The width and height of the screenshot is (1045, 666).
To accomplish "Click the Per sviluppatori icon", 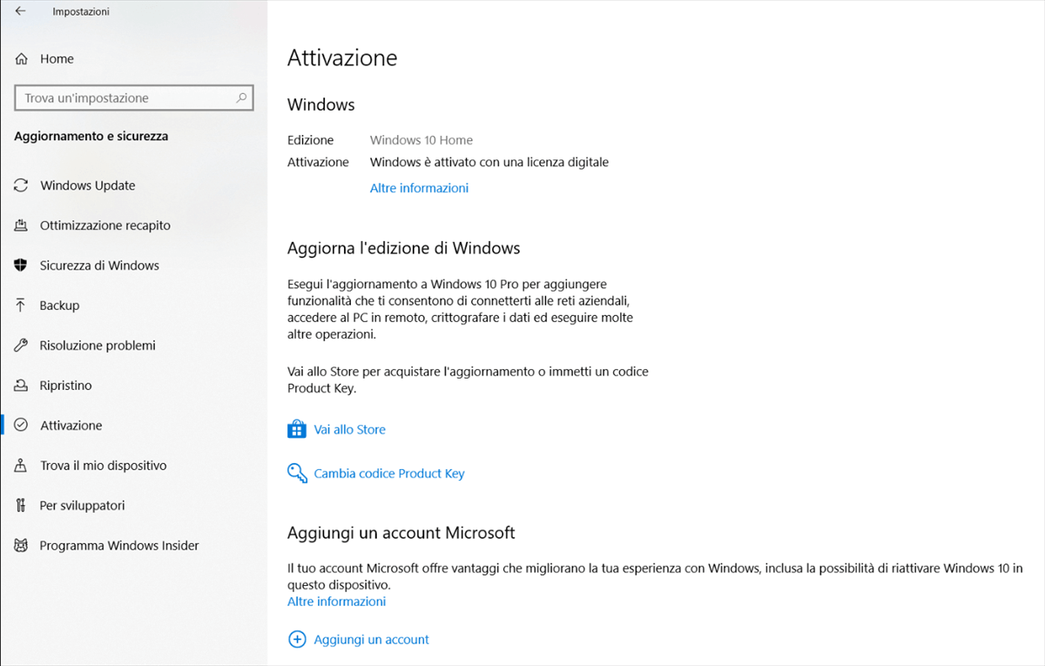I will pos(21,506).
